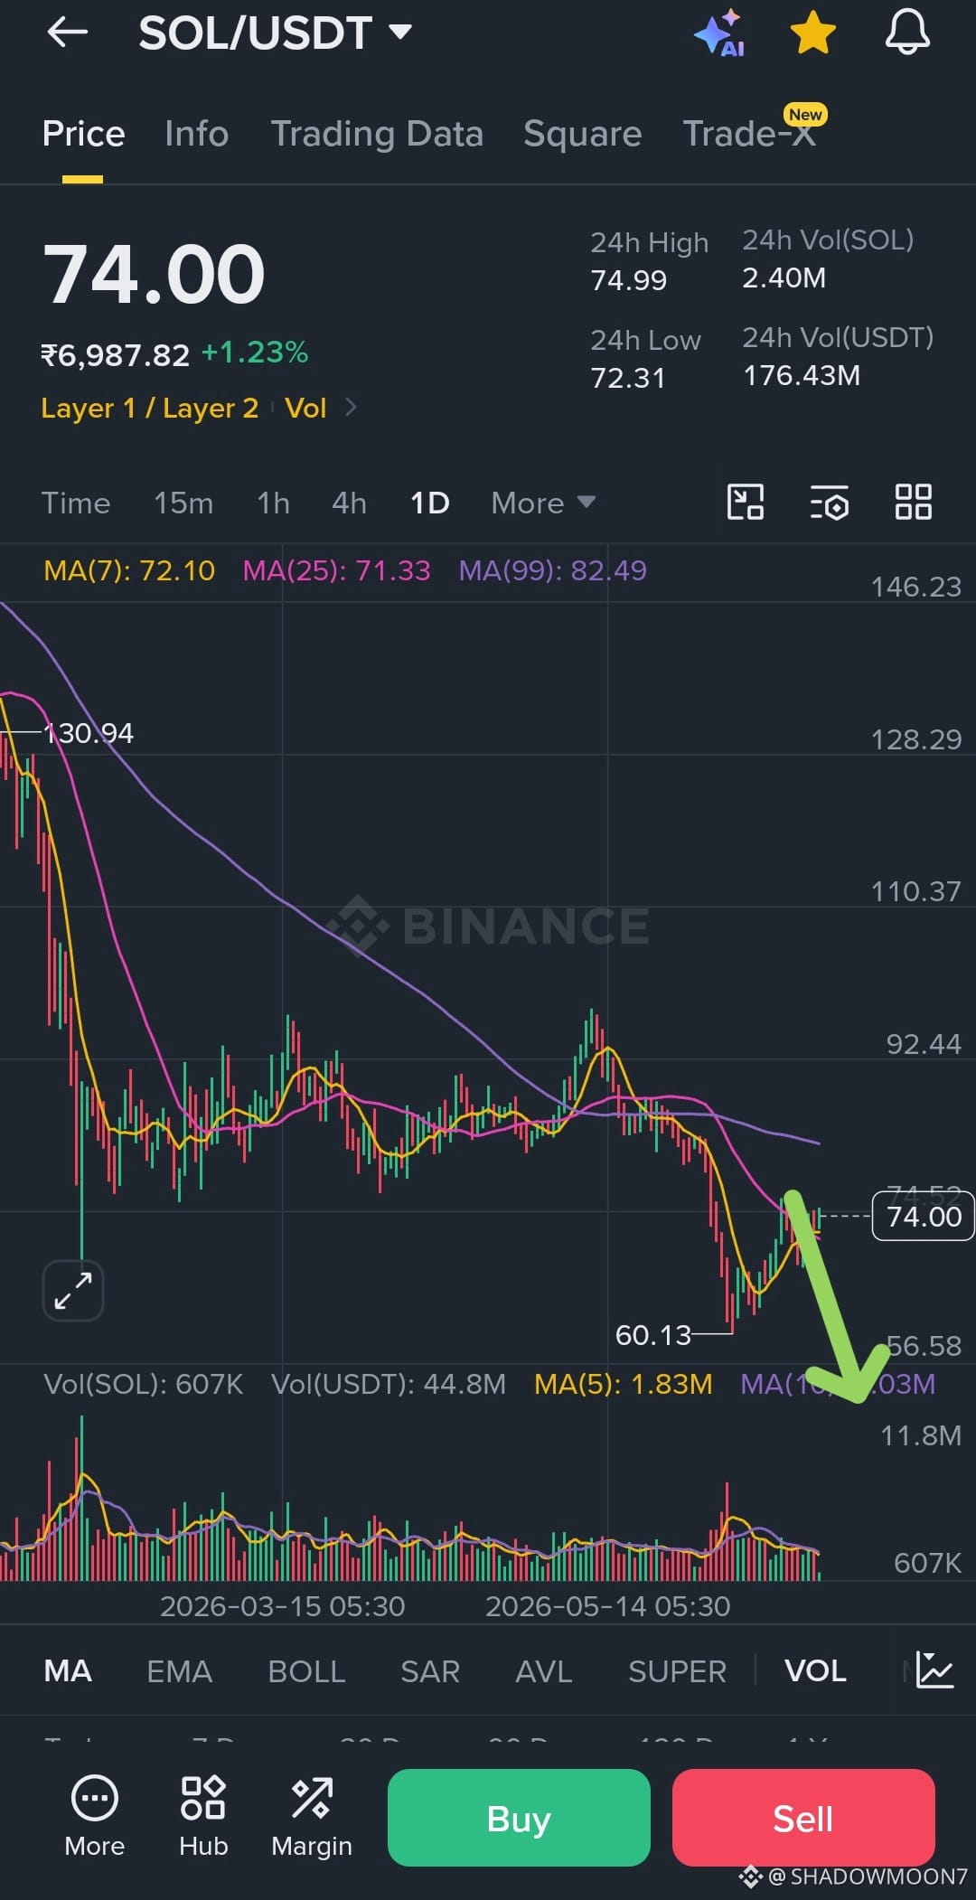Click the volume MA(5): 1.83M label
Viewport: 976px width, 1900px height.
coord(623,1385)
